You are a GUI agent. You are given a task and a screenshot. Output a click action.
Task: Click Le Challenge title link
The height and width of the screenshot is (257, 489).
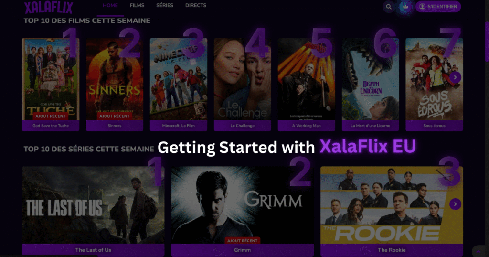click(242, 126)
